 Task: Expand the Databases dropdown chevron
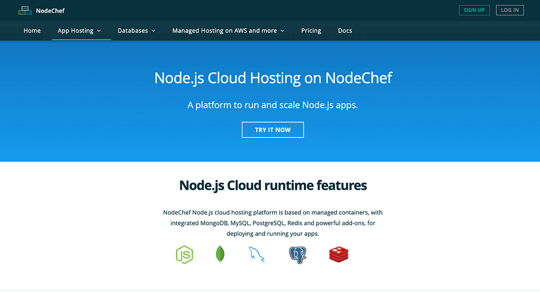(154, 31)
